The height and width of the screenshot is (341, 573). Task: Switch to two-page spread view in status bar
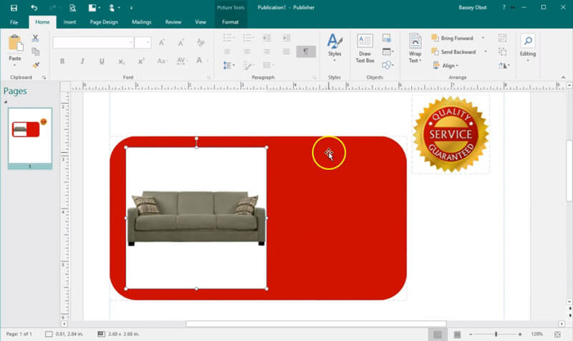pyautogui.click(x=457, y=335)
